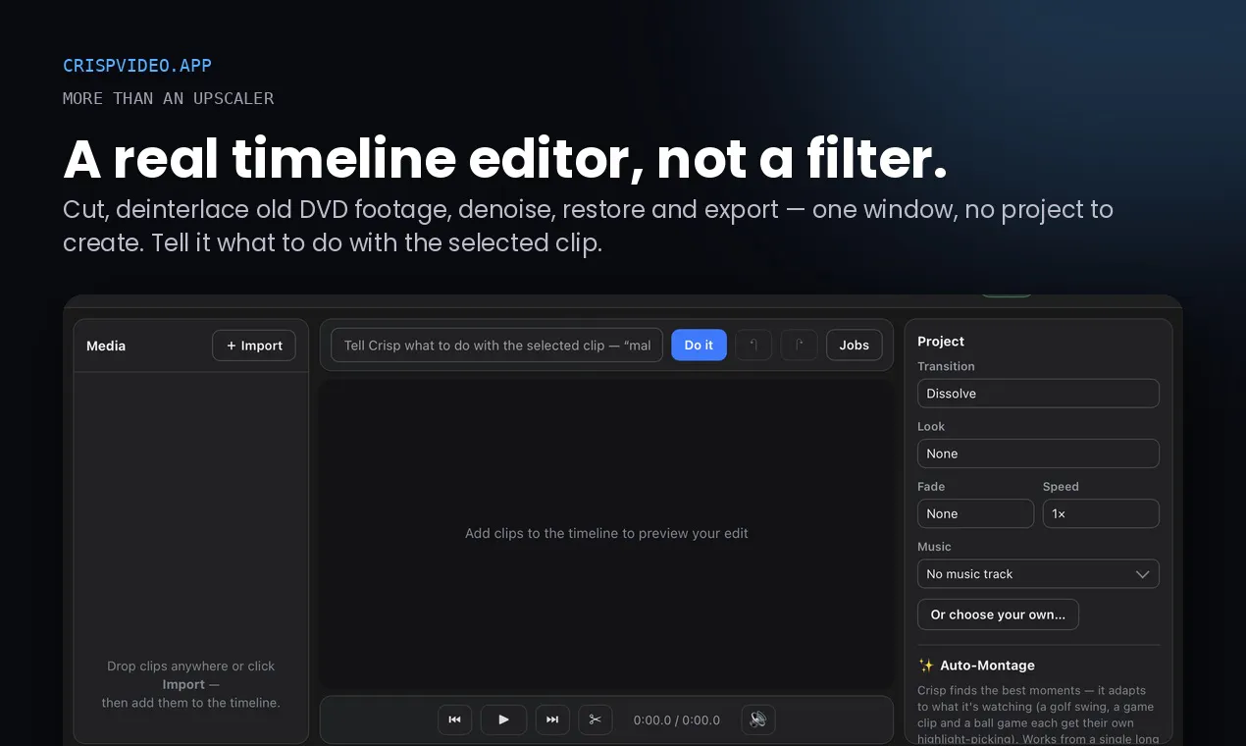Viewport: 1246px width, 746px height.
Task: Open the Jobs panel
Action: [x=854, y=346]
